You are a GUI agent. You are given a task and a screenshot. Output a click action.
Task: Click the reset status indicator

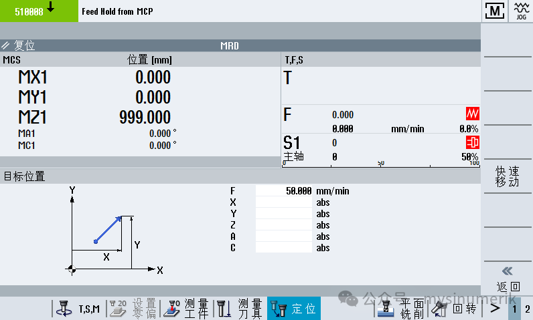coord(17,45)
